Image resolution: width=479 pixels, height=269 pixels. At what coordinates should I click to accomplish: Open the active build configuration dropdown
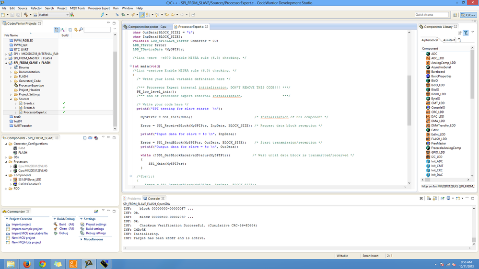[x=53, y=15]
